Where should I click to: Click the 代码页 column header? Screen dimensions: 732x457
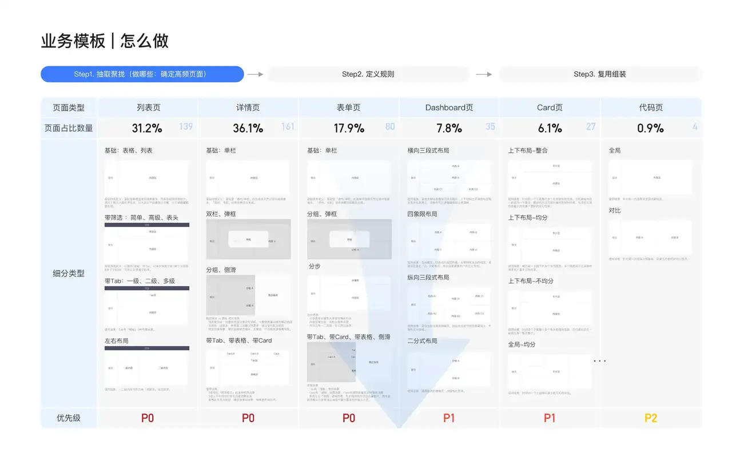point(651,107)
